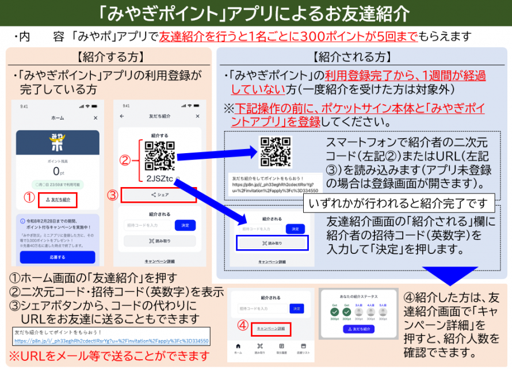Select the 5人目 avatar in referral status
Screen dimensions: 512x369
(x=383, y=311)
